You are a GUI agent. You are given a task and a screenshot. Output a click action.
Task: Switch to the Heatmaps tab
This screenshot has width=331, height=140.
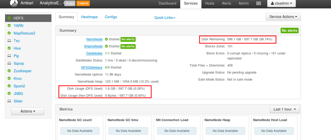click(89, 17)
